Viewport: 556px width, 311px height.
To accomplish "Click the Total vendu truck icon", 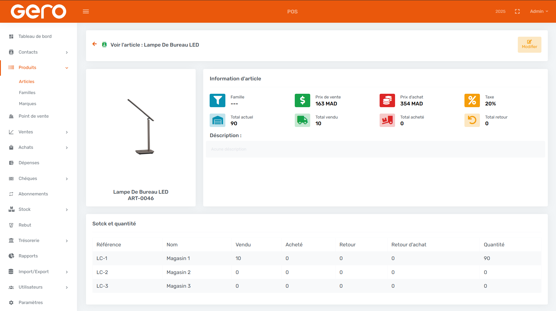I will 302,120.
